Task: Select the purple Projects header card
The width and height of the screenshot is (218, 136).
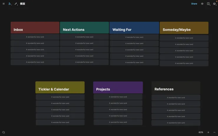Action: (x=118, y=88)
